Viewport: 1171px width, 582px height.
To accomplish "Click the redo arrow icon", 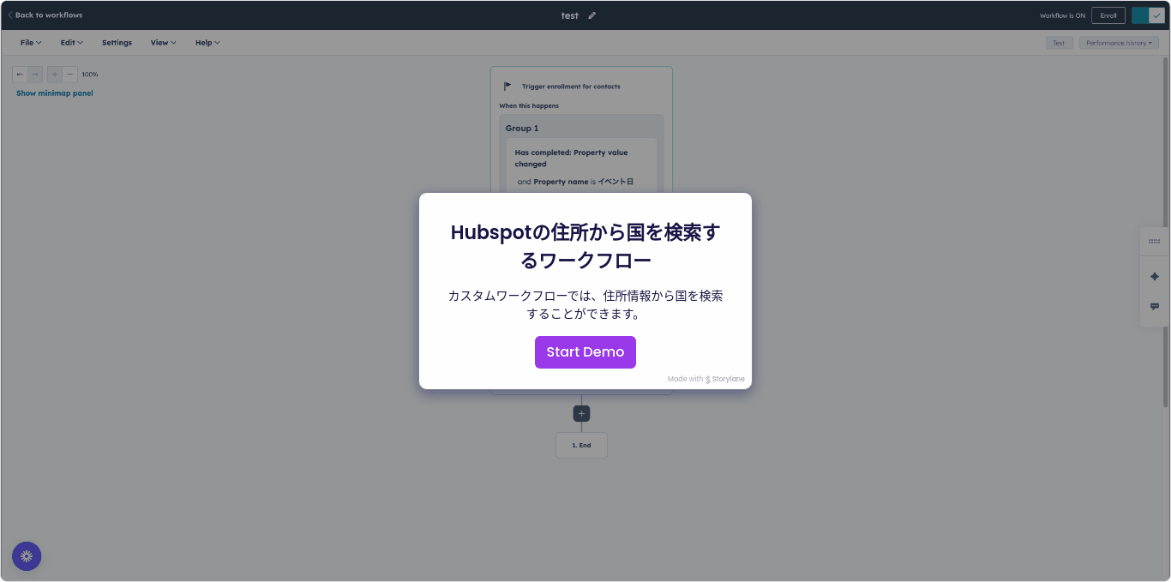I will point(35,75).
